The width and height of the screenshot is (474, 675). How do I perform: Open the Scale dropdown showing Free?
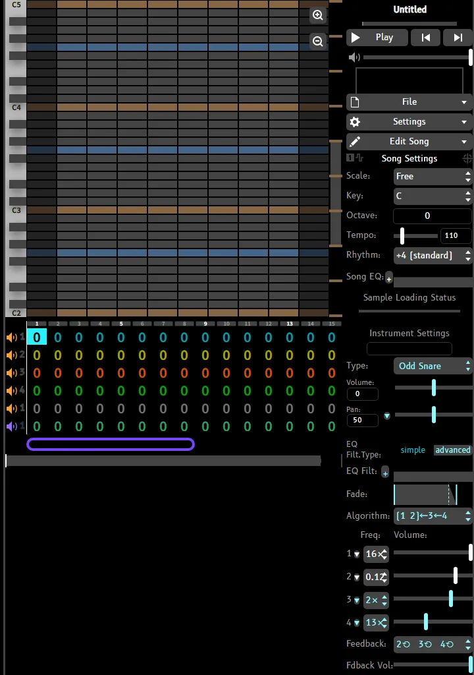(433, 177)
